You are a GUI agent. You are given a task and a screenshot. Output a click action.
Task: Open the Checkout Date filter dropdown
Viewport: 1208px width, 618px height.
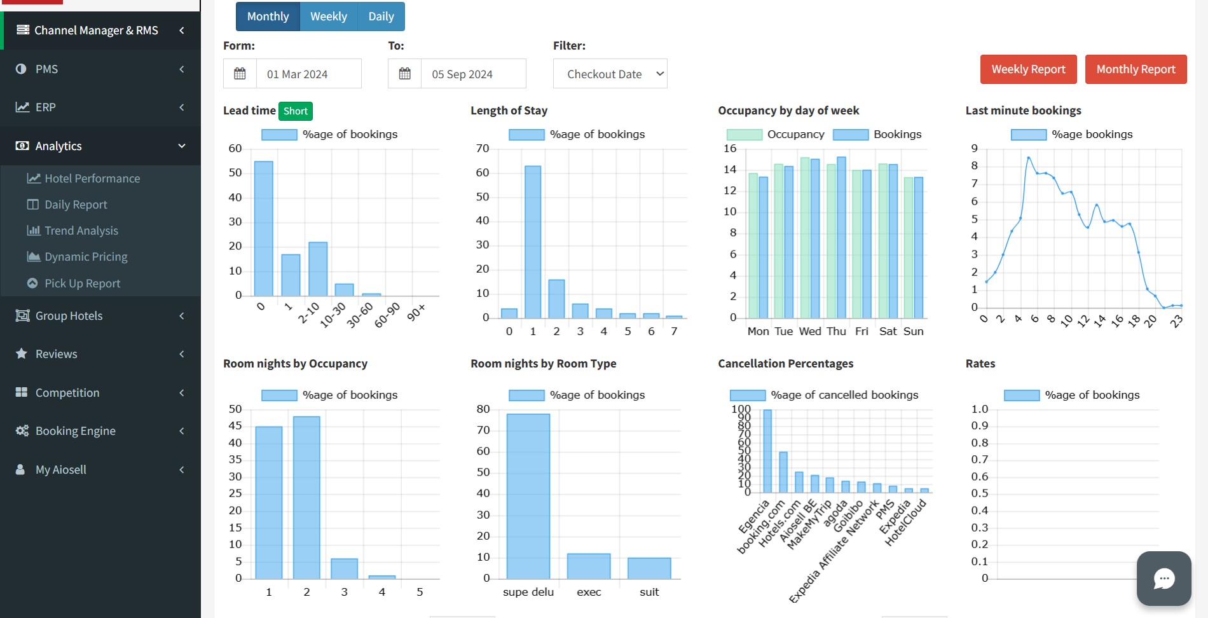[610, 74]
